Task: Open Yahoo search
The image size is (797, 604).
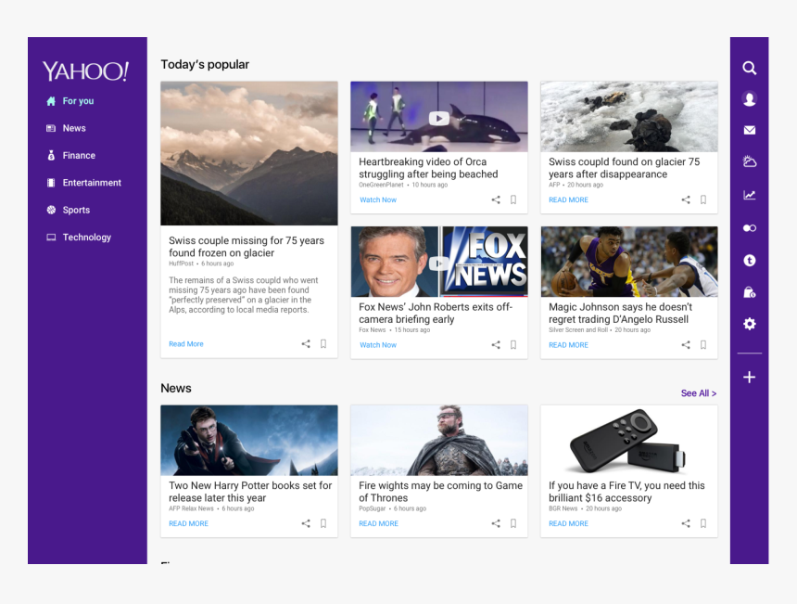Action: pos(749,68)
